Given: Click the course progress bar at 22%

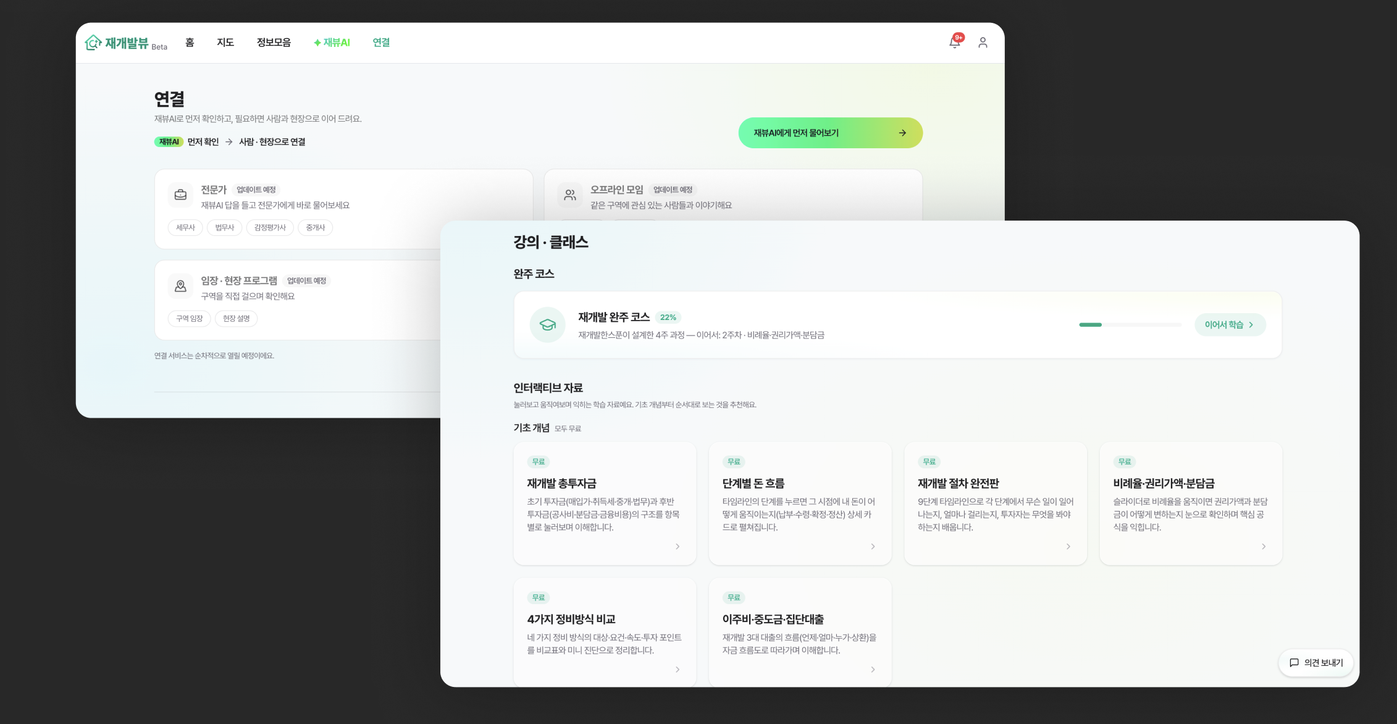Looking at the screenshot, I should click(x=1130, y=325).
